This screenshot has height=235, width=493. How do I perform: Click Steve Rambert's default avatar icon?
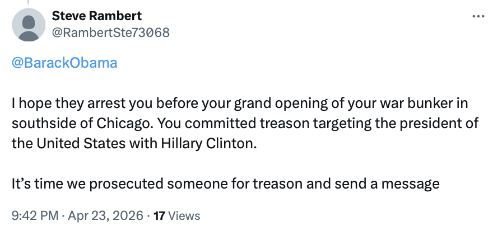29,25
